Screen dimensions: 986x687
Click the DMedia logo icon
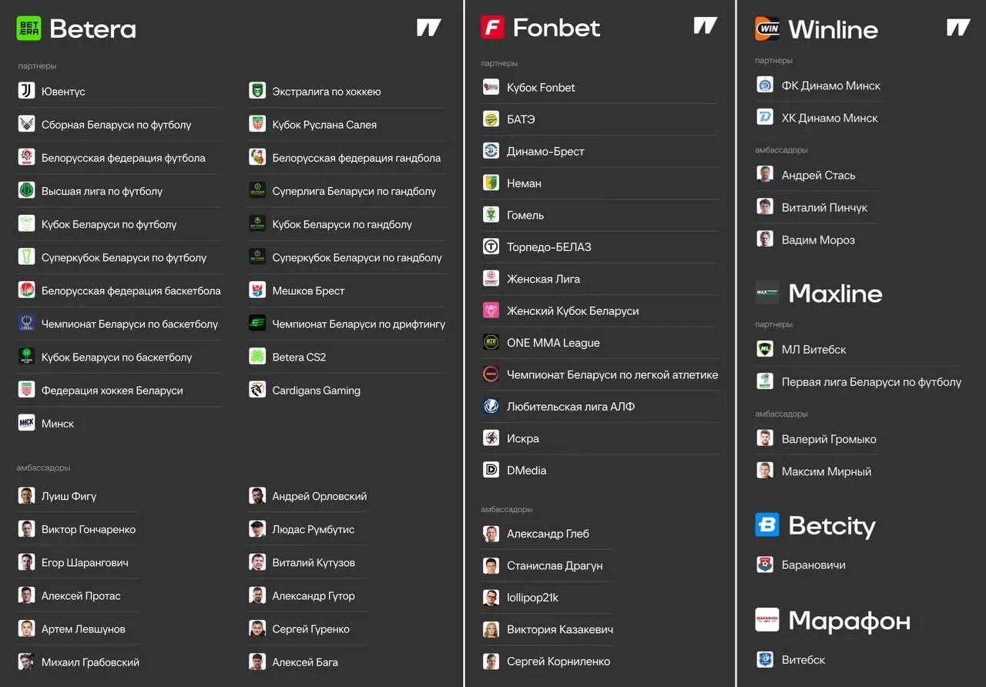tap(491, 470)
